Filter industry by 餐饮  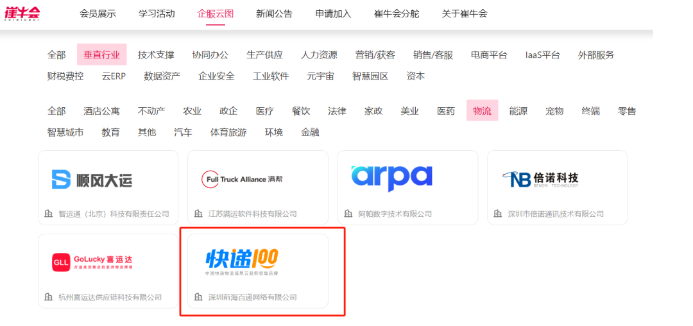tap(301, 111)
